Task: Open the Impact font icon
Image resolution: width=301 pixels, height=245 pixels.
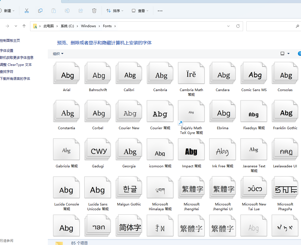Action: pyautogui.click(x=191, y=151)
